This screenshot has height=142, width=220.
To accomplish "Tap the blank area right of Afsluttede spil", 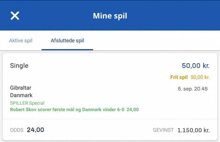I will [x=157, y=41].
